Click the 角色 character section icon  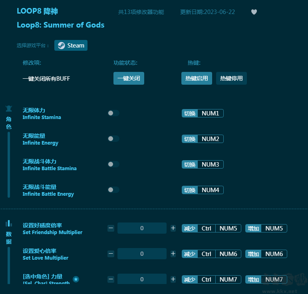pyautogui.click(x=9, y=108)
